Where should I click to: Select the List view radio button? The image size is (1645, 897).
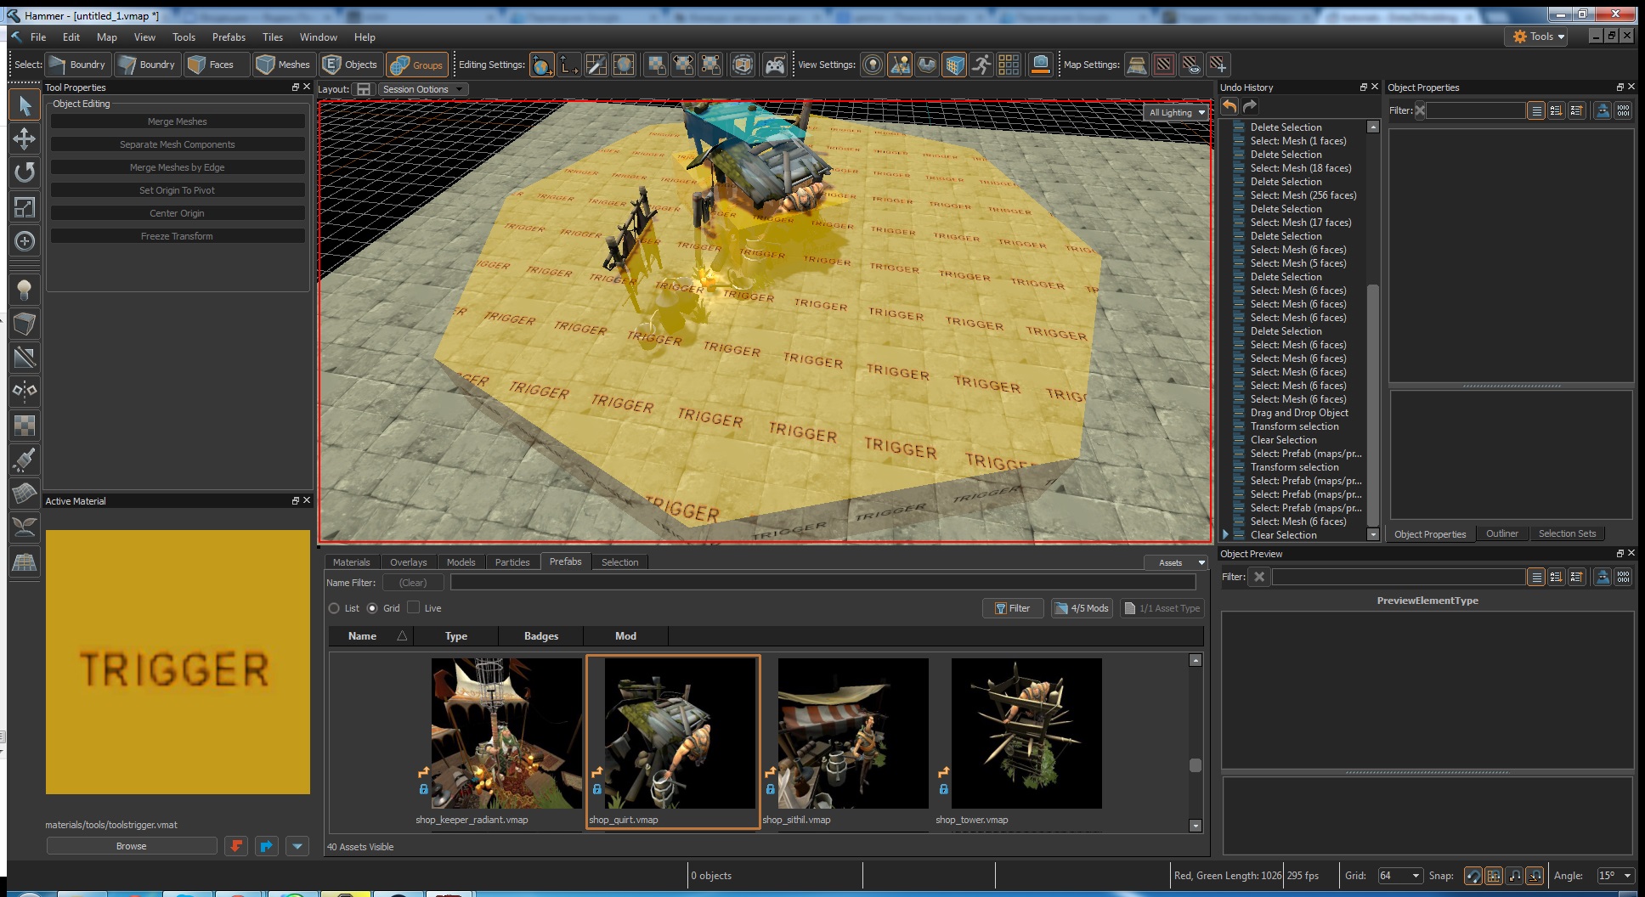[x=334, y=608]
